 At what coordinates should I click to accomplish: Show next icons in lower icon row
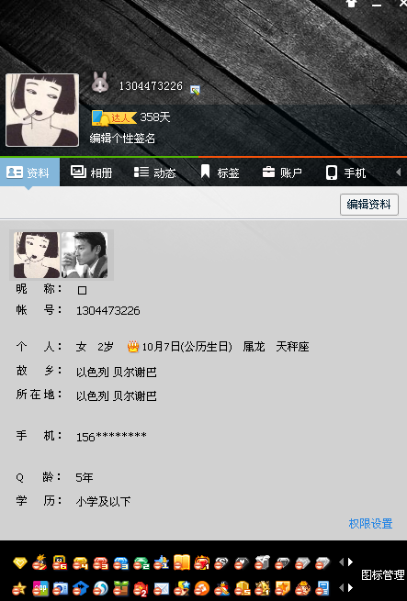click(x=351, y=587)
